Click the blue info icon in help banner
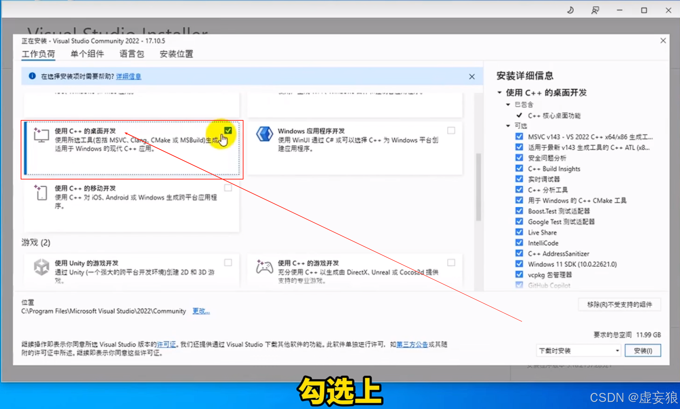 coord(32,76)
